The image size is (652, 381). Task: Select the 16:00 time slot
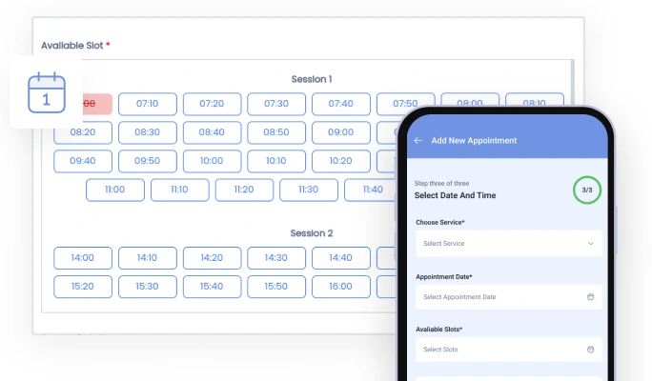click(x=340, y=286)
